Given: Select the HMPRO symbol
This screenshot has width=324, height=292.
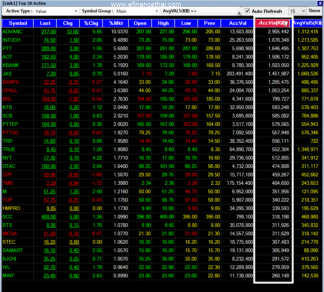Looking at the screenshot, I should tap(11, 208).
